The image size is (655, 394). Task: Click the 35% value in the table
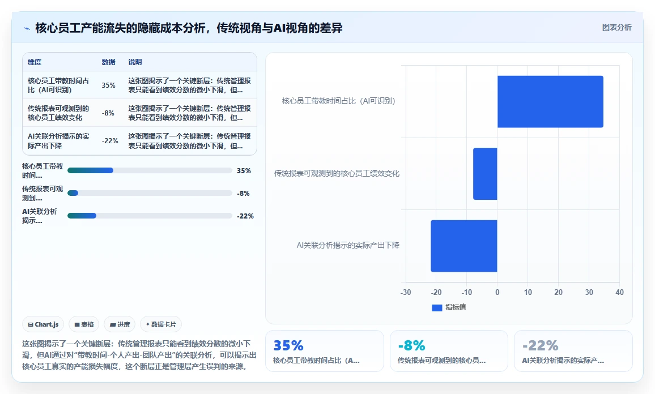click(x=108, y=85)
